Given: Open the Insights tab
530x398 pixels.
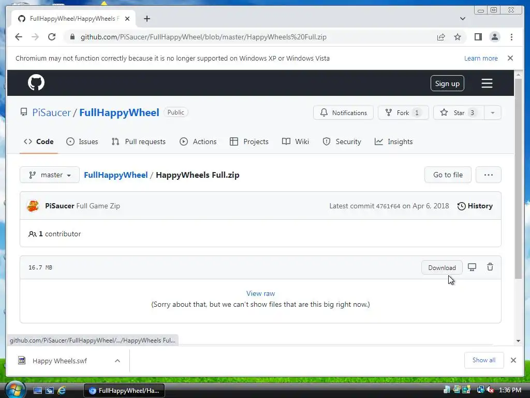Looking at the screenshot, I should 393,141.
